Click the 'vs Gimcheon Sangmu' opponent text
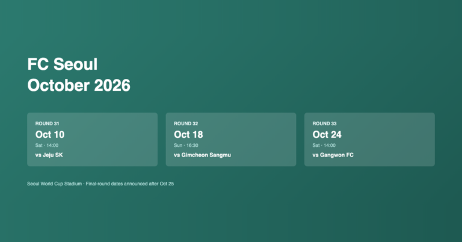The width and height of the screenshot is (462, 242). coord(202,155)
